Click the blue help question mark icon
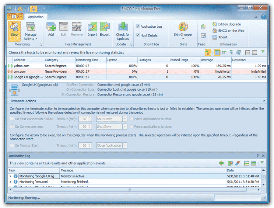The width and height of the screenshot is (274, 208). click(x=263, y=17)
